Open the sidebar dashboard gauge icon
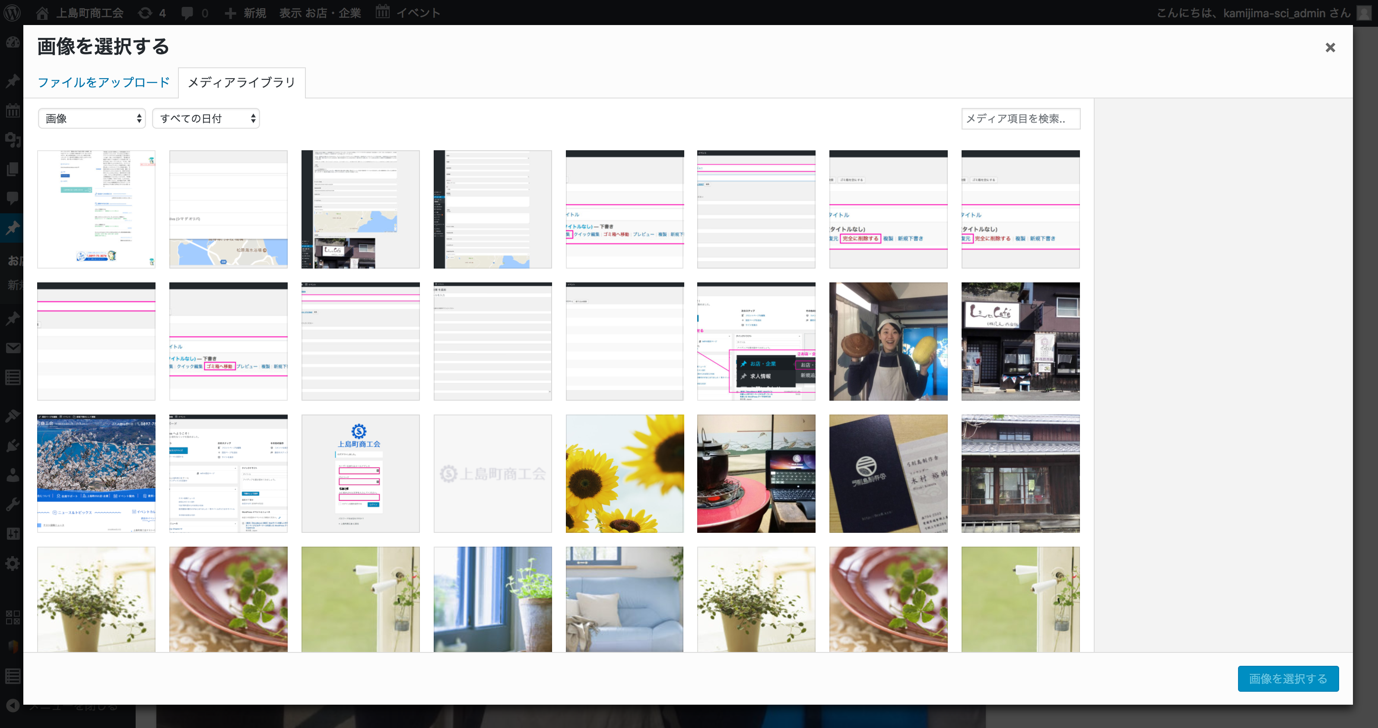This screenshot has width=1378, height=728. click(12, 42)
